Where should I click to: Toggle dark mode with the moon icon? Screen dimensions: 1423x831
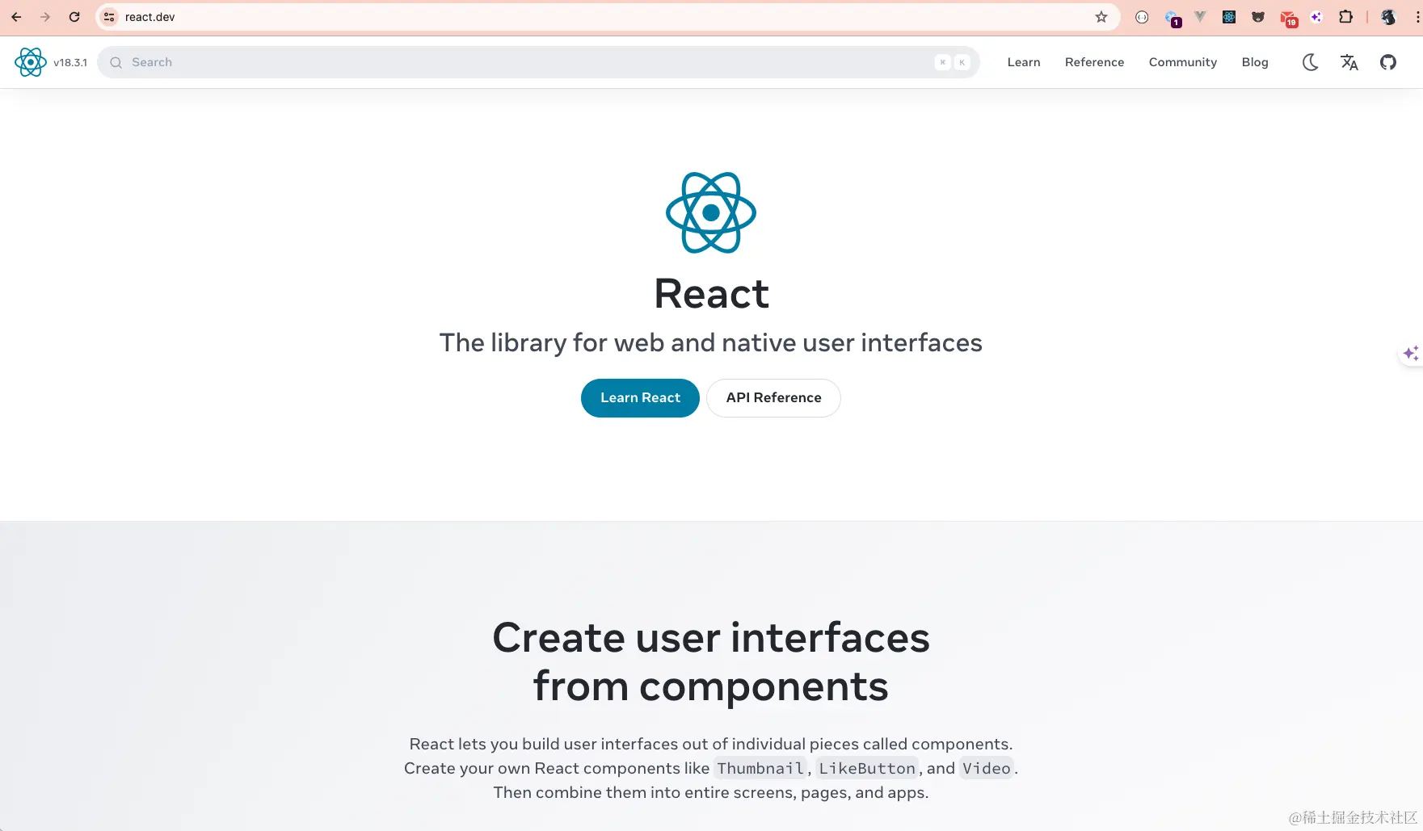pyautogui.click(x=1311, y=62)
